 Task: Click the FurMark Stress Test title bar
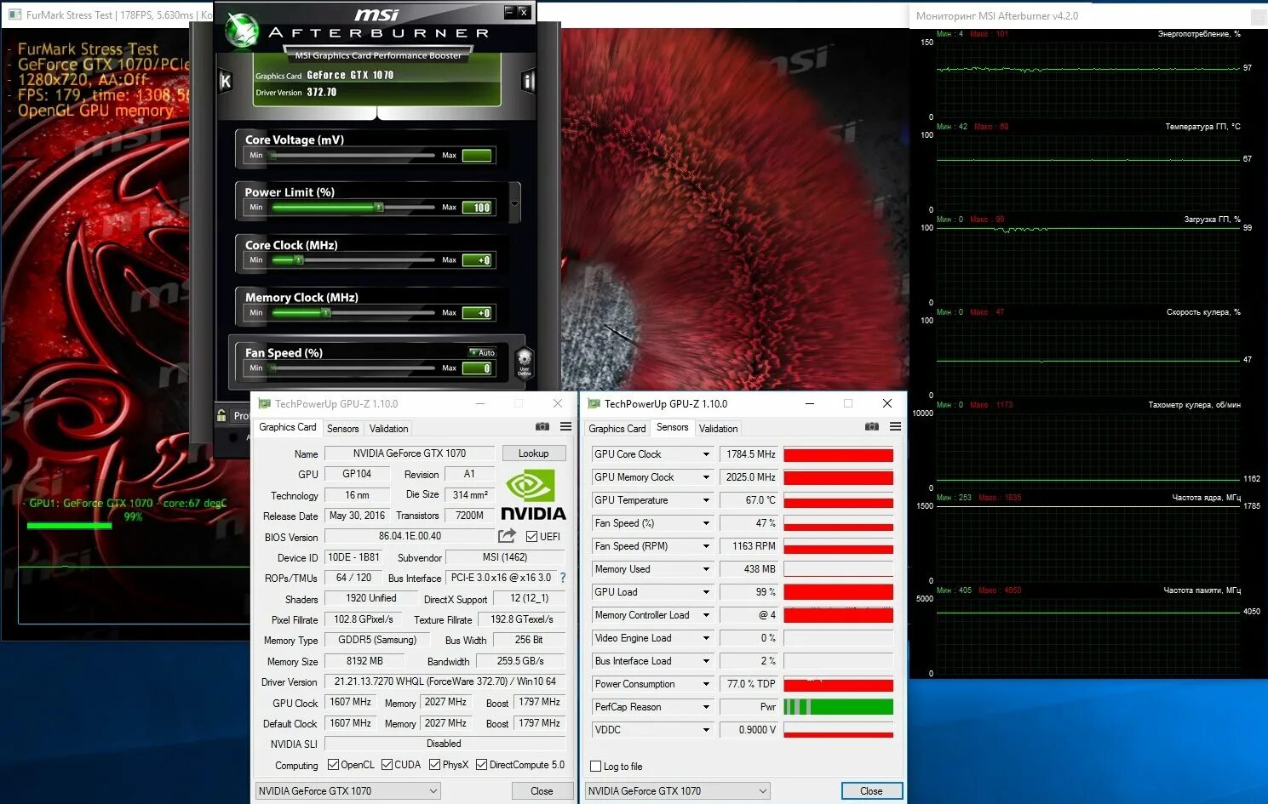[x=106, y=14]
